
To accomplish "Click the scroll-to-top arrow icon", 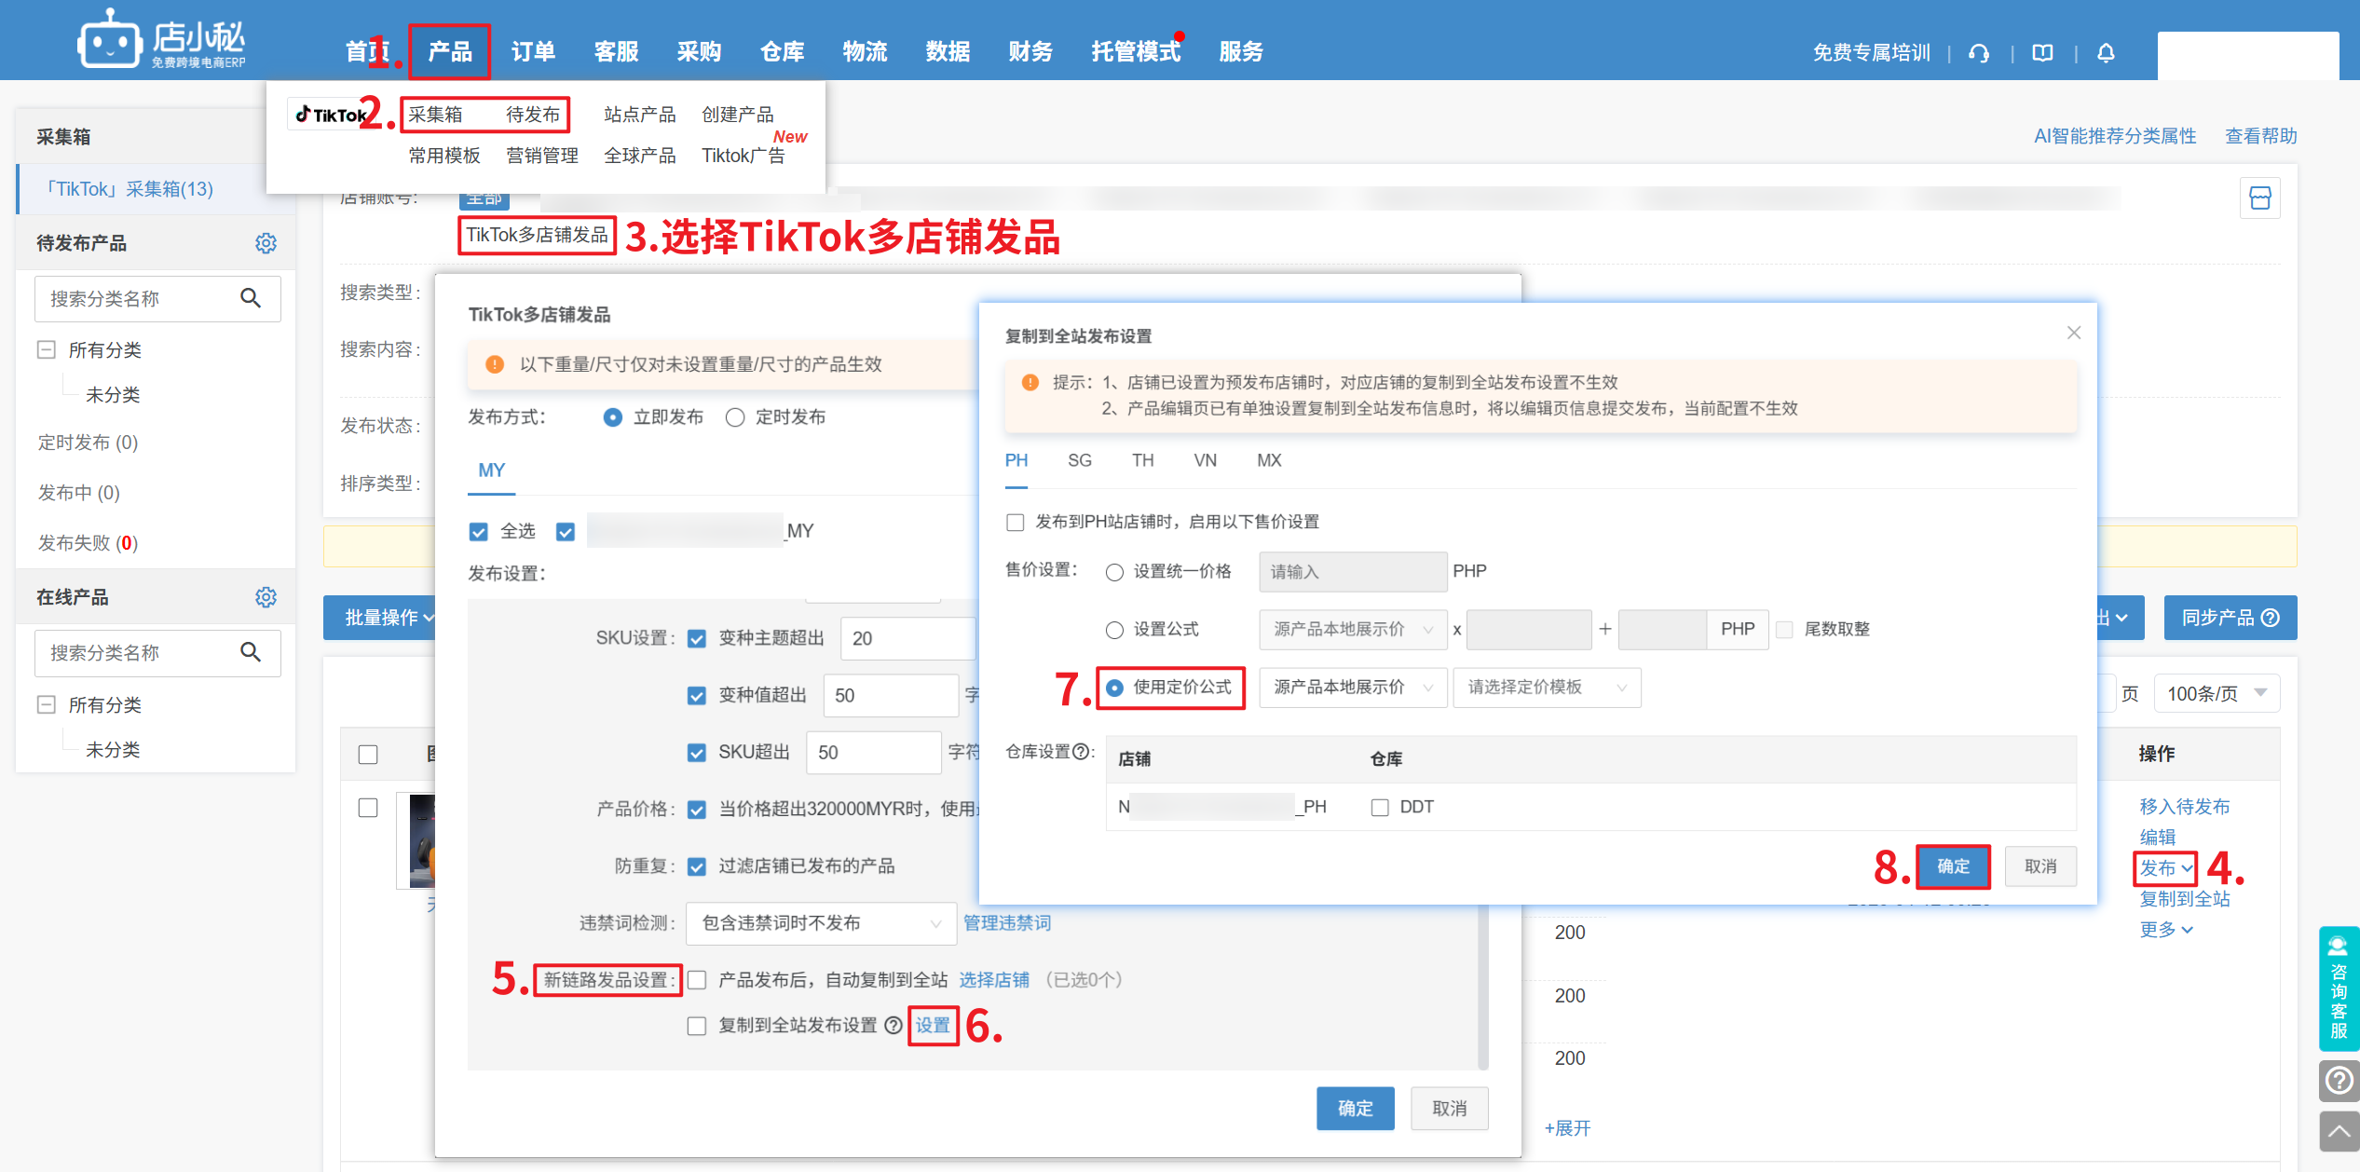I will pos(2338,1131).
